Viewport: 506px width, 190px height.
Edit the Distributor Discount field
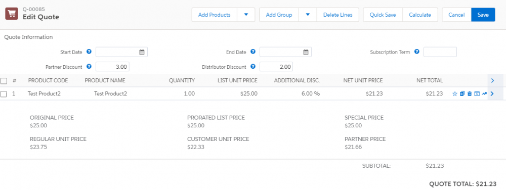pos(276,67)
